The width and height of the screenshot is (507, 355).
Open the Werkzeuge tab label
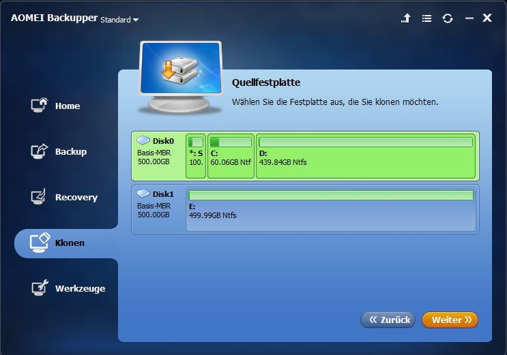tap(81, 288)
